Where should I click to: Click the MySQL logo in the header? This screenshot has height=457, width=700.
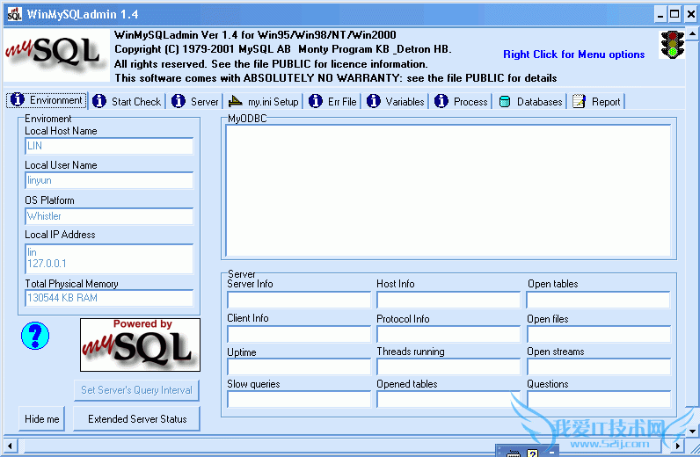[55, 54]
